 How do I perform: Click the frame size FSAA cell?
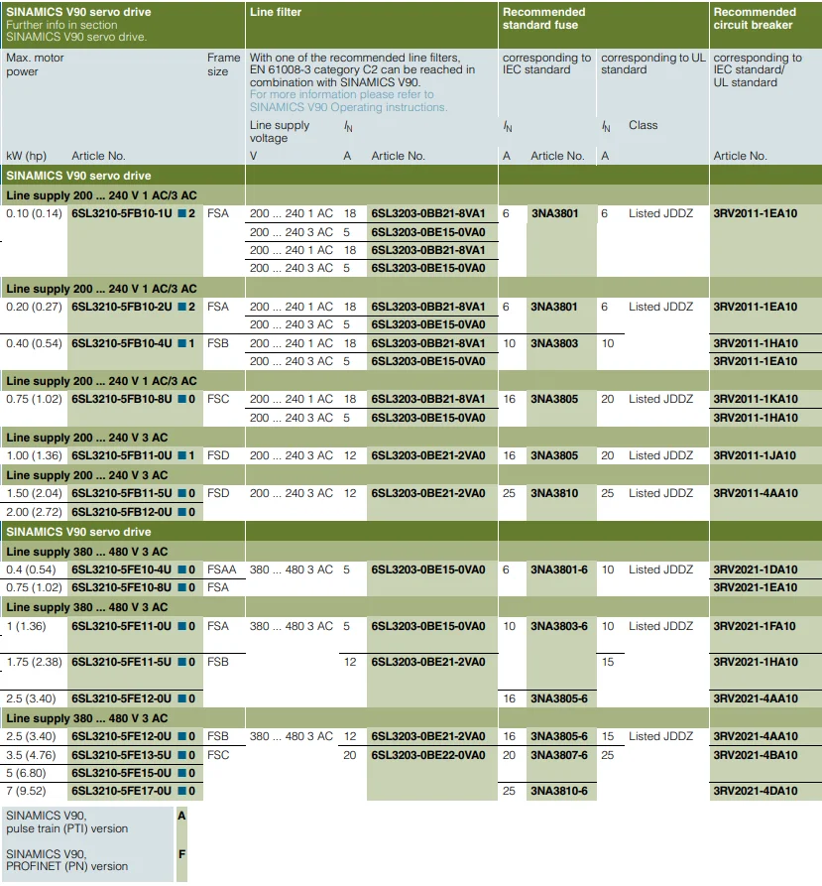[x=221, y=570]
